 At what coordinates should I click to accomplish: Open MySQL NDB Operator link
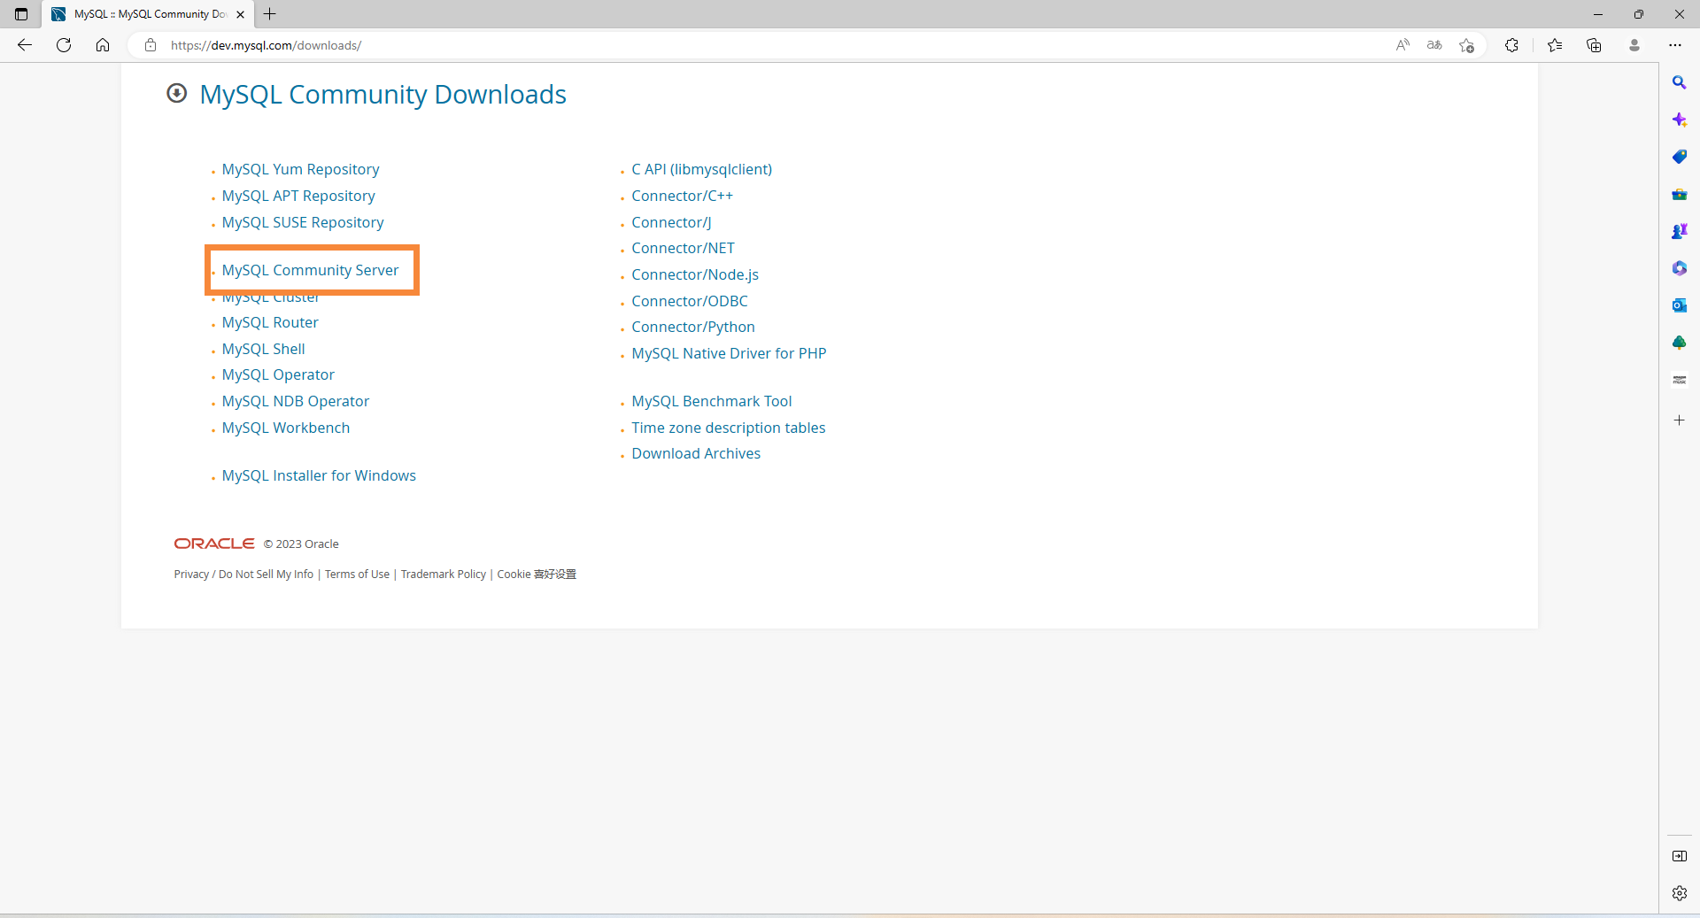tap(296, 401)
